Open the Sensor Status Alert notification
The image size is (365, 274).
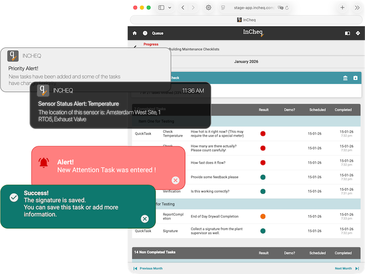(120, 105)
